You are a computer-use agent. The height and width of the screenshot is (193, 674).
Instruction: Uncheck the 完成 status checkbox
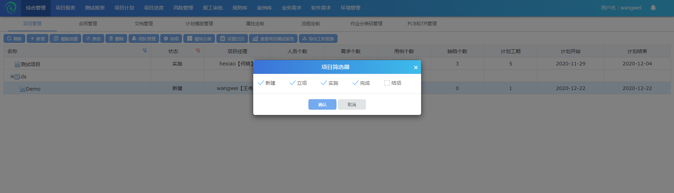pos(355,83)
